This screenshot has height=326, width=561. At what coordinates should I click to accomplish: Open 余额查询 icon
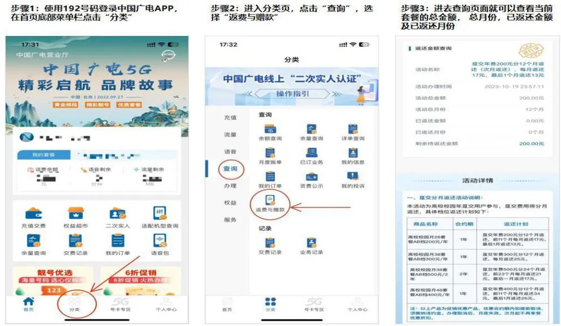pos(270,129)
